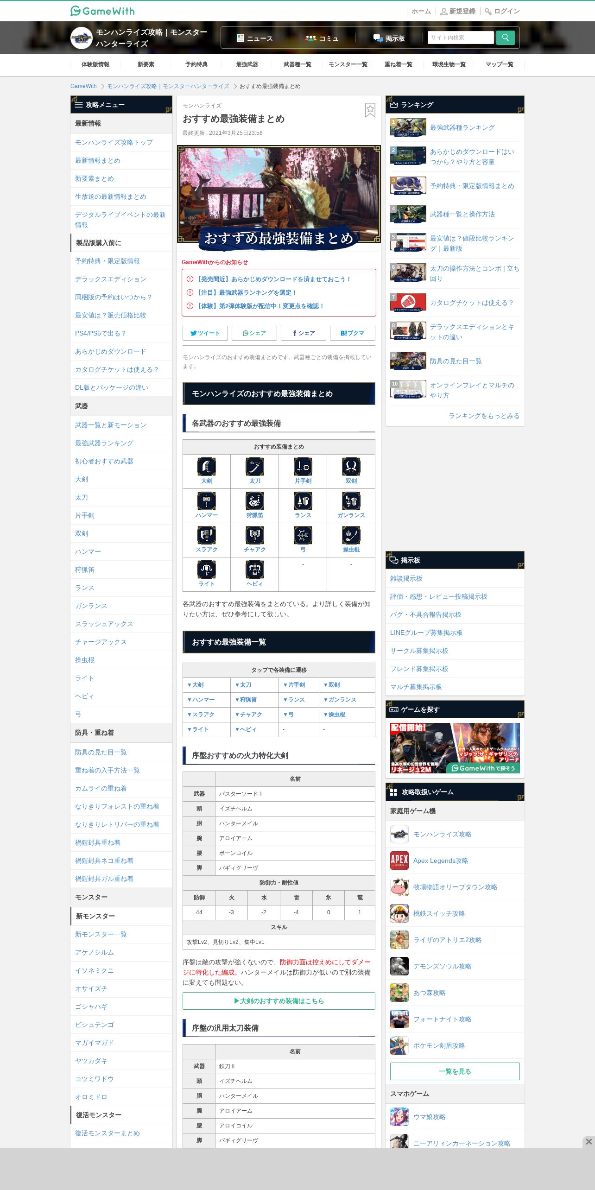Open the 掲示板 tab in the header
595x1190 pixels.
pos(389,38)
